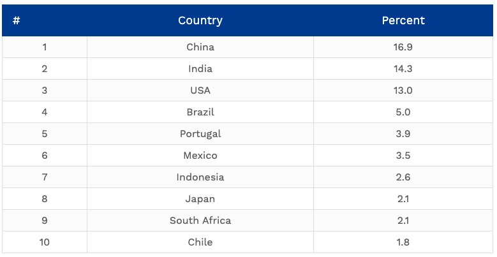The width and height of the screenshot is (497, 257).
Task: Select the South Africa cell
Action: coord(200,221)
